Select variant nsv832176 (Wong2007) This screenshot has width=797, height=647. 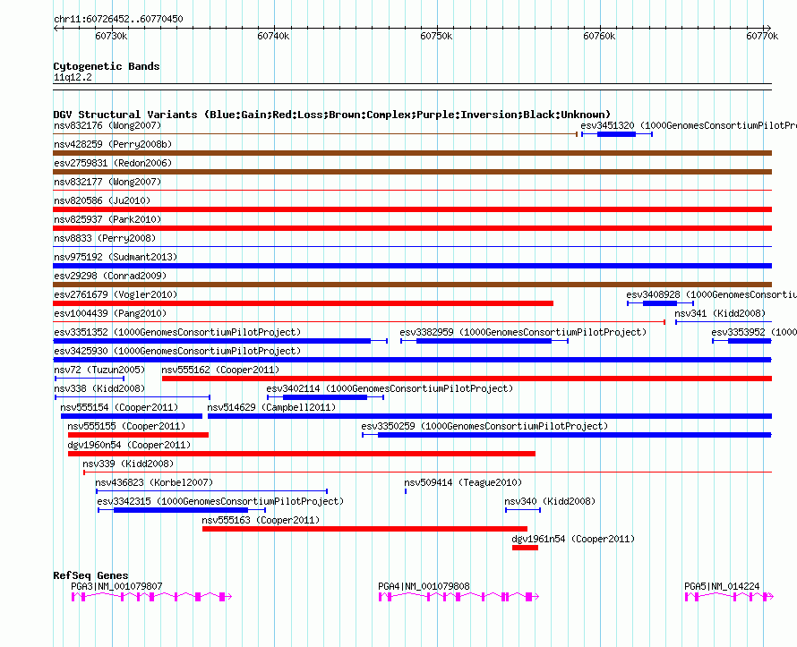pyautogui.click(x=107, y=125)
